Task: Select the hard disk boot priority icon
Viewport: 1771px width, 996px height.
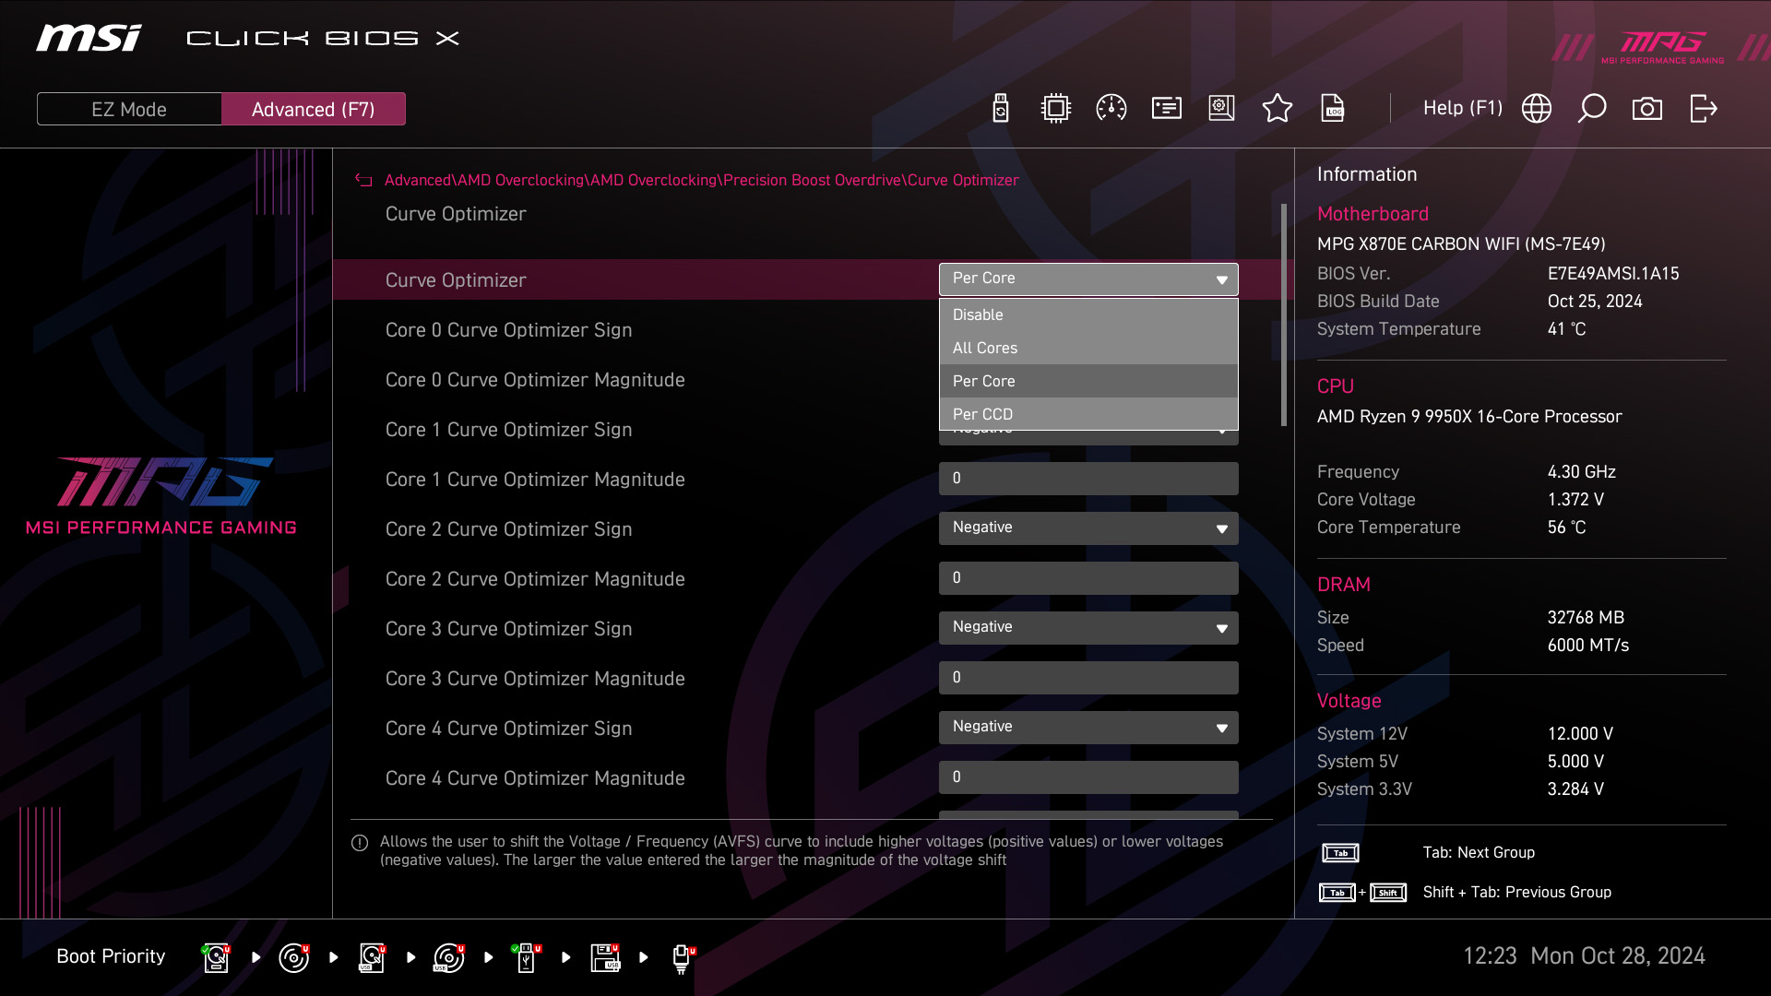Action: click(x=216, y=958)
